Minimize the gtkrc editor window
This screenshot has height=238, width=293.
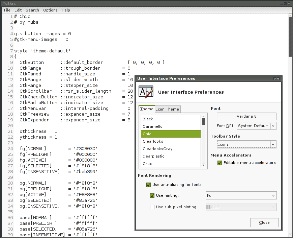[x=282, y=4]
